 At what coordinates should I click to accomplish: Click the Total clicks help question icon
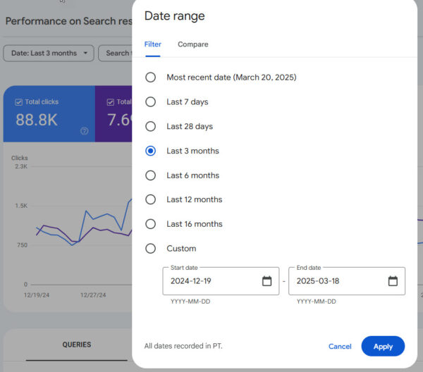(85, 131)
